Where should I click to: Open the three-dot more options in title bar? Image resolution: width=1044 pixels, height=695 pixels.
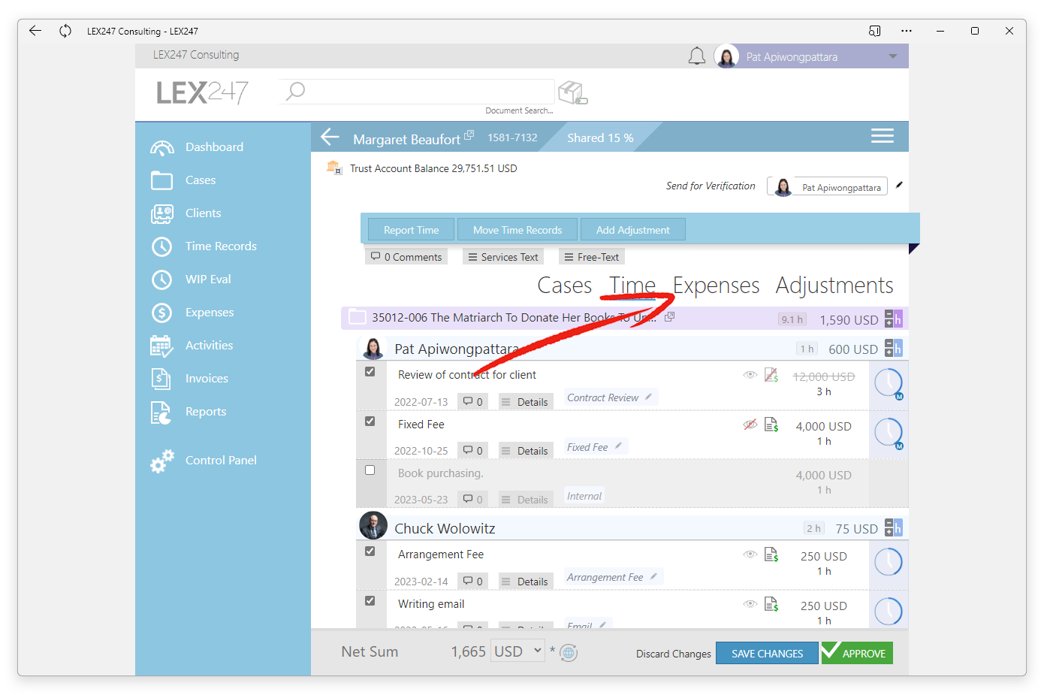907,31
